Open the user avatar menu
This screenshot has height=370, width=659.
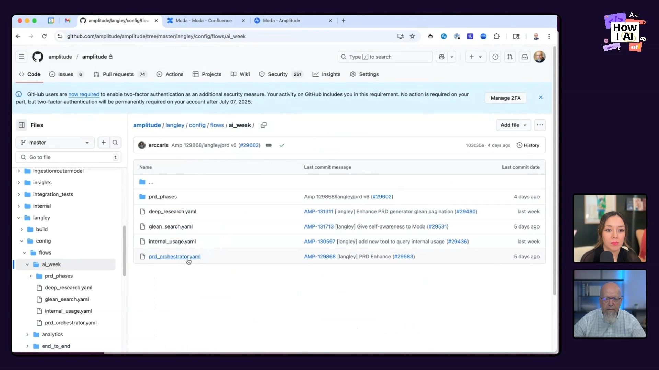(x=540, y=57)
